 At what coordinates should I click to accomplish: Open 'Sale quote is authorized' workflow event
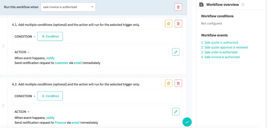point(219,42)
